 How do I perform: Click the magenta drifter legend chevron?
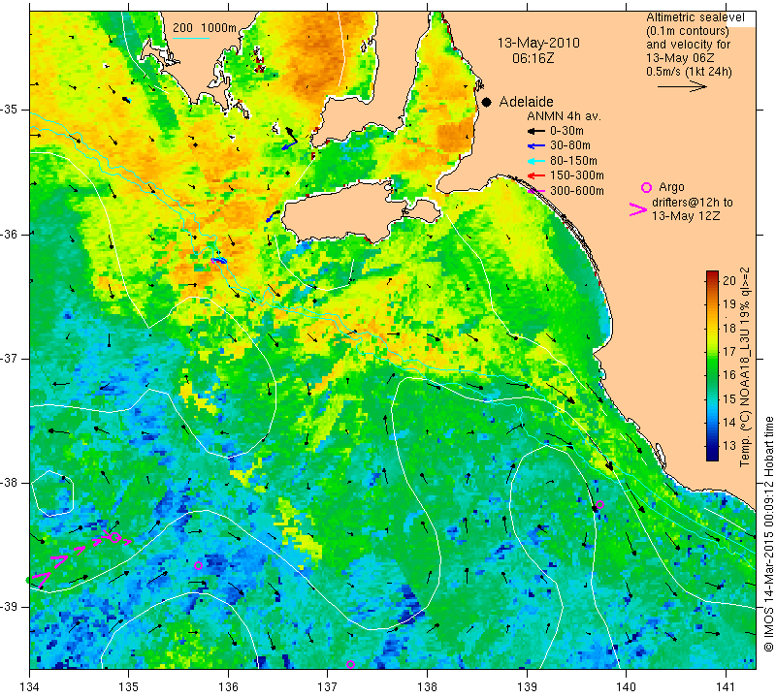click(638, 209)
